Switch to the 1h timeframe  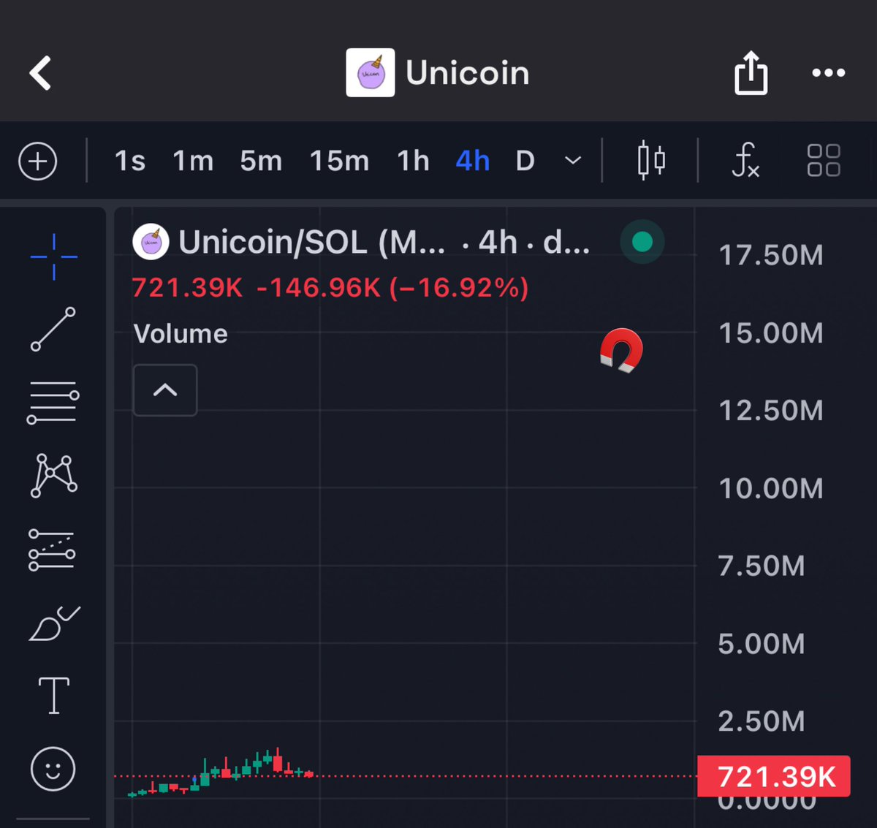click(413, 161)
